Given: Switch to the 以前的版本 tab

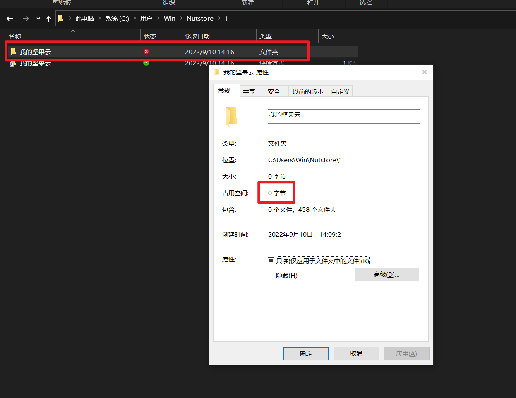Looking at the screenshot, I should point(308,91).
